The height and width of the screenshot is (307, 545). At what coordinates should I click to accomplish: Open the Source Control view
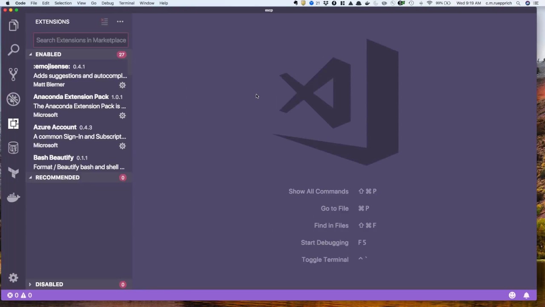pyautogui.click(x=13, y=75)
